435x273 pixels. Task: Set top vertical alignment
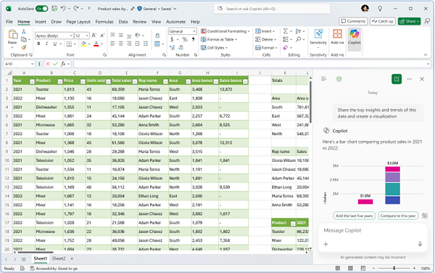click(x=112, y=35)
